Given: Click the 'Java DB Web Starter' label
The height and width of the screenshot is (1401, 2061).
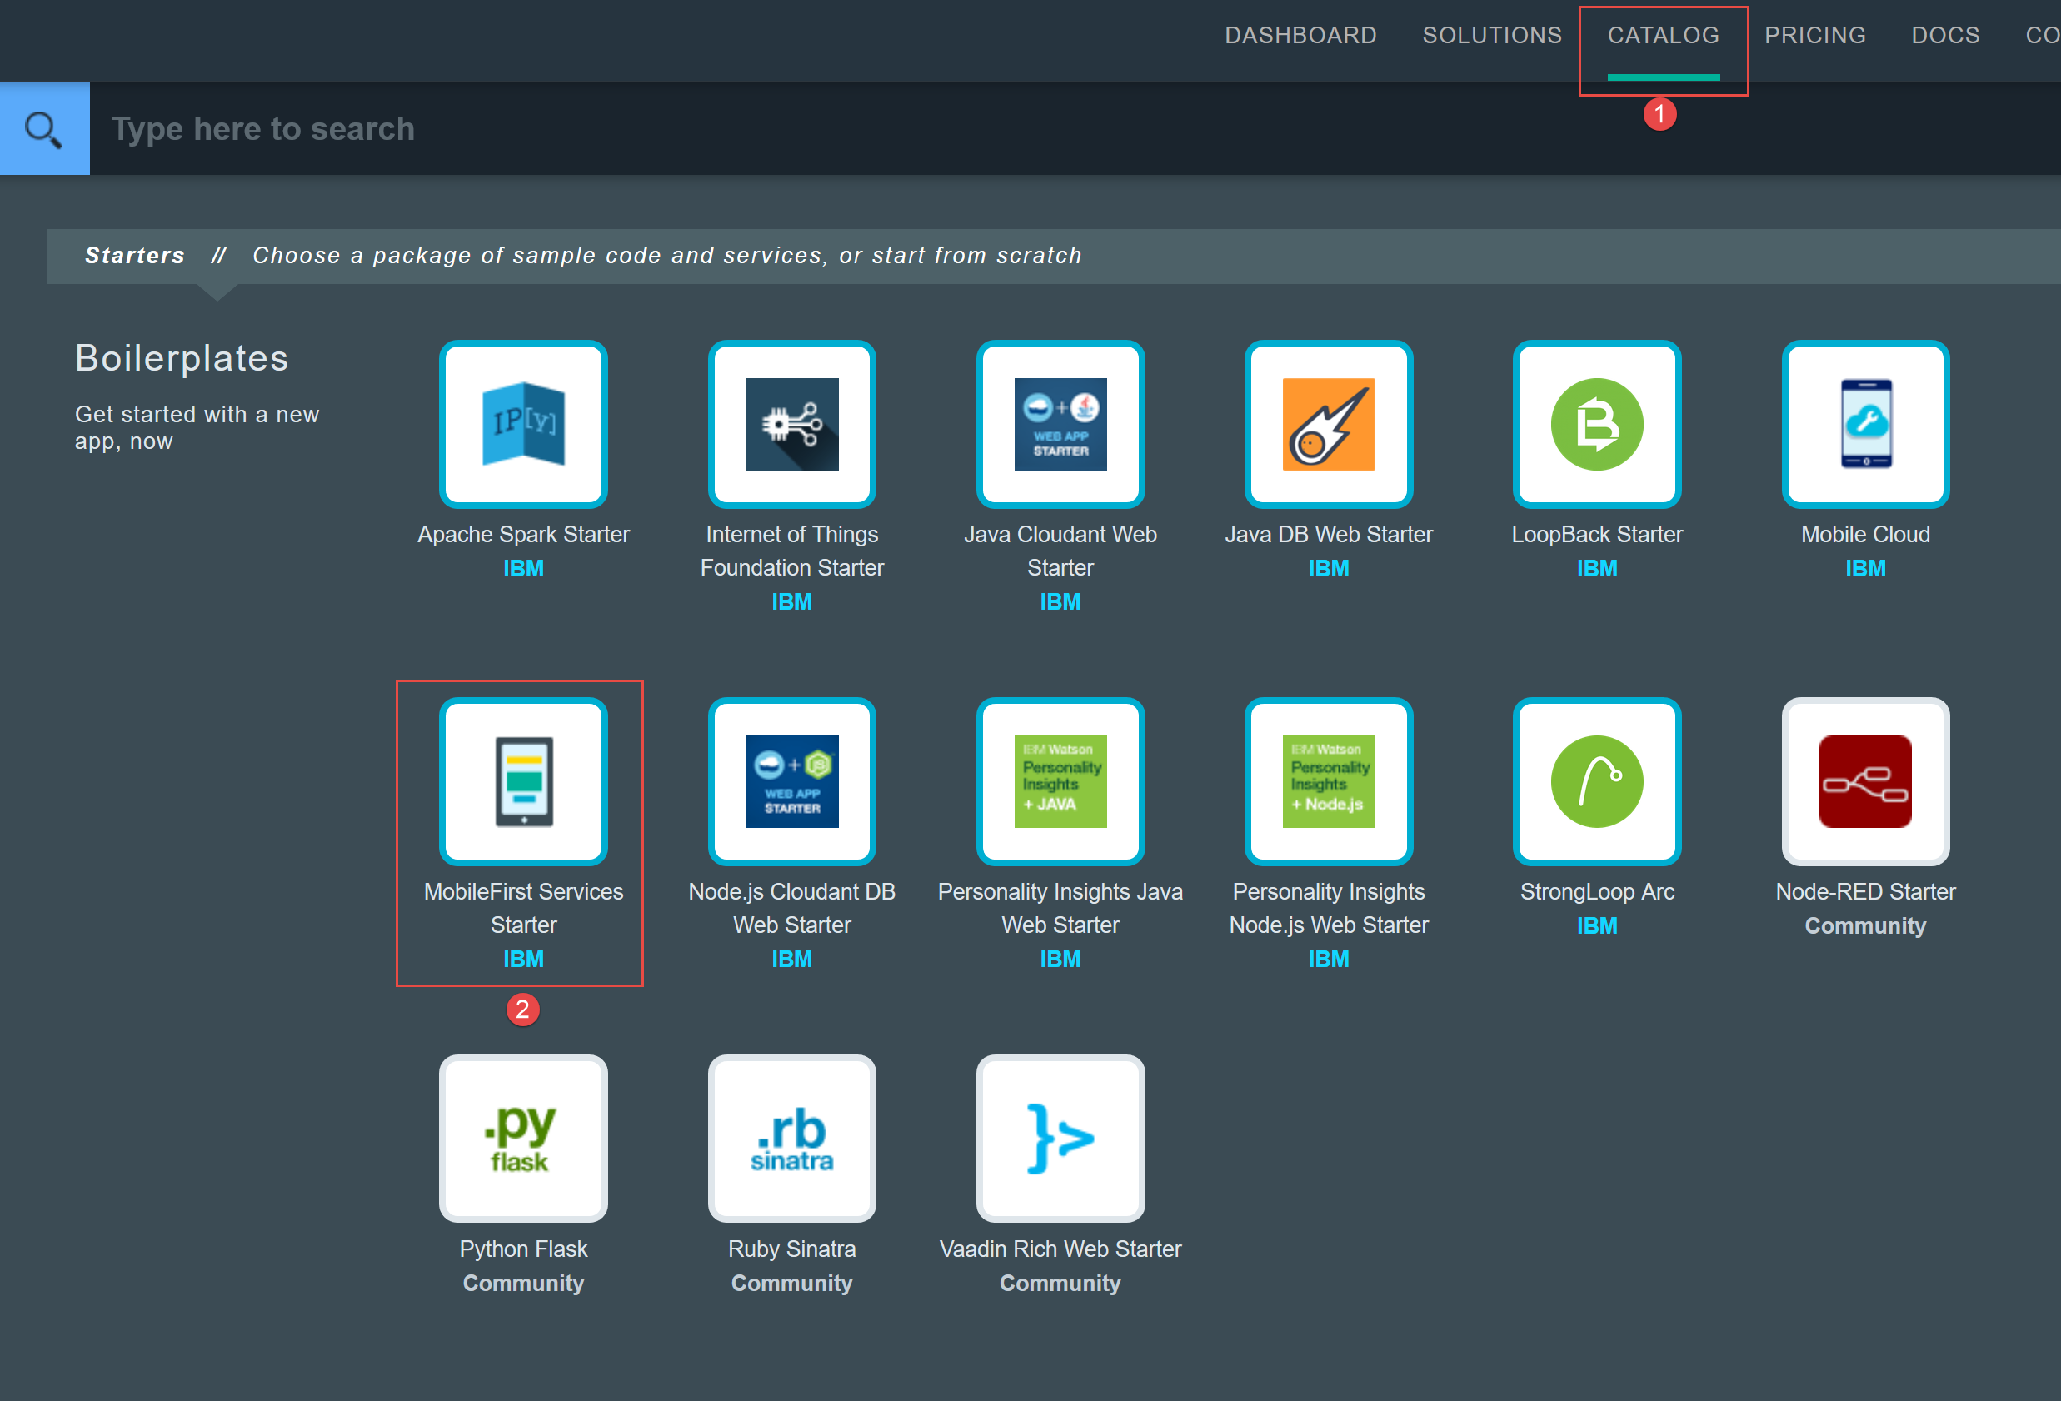Looking at the screenshot, I should click(x=1329, y=535).
